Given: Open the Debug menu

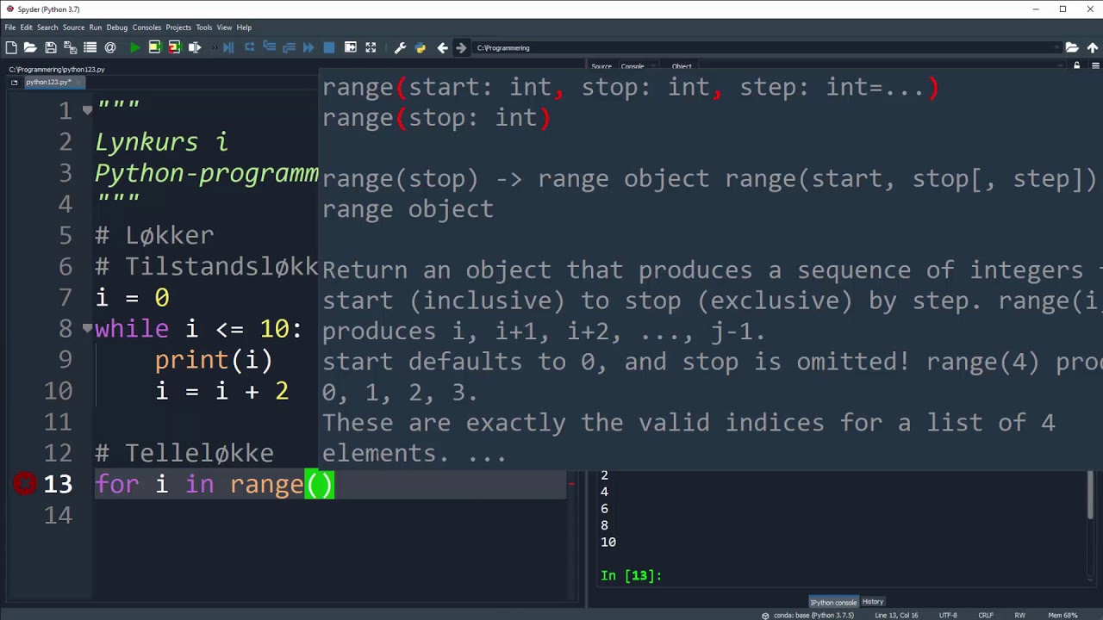Looking at the screenshot, I should coord(117,28).
